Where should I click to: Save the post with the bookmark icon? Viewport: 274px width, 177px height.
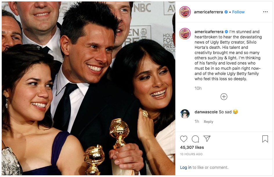[x=265, y=139]
